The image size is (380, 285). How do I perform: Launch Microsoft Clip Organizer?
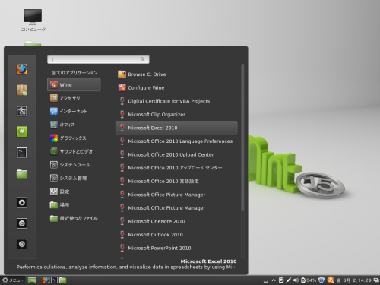tap(176, 115)
